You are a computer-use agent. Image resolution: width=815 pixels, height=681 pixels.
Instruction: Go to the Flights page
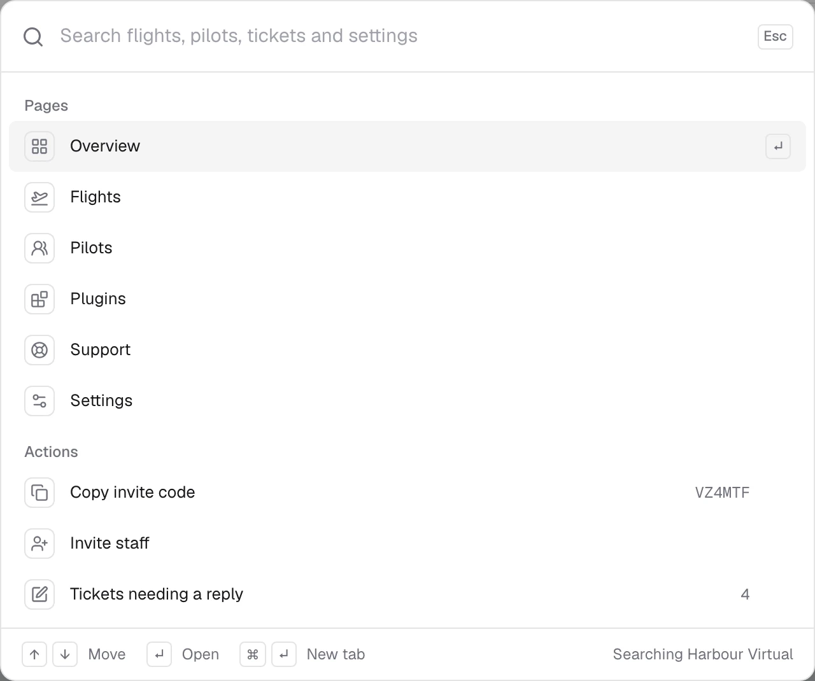coord(407,197)
